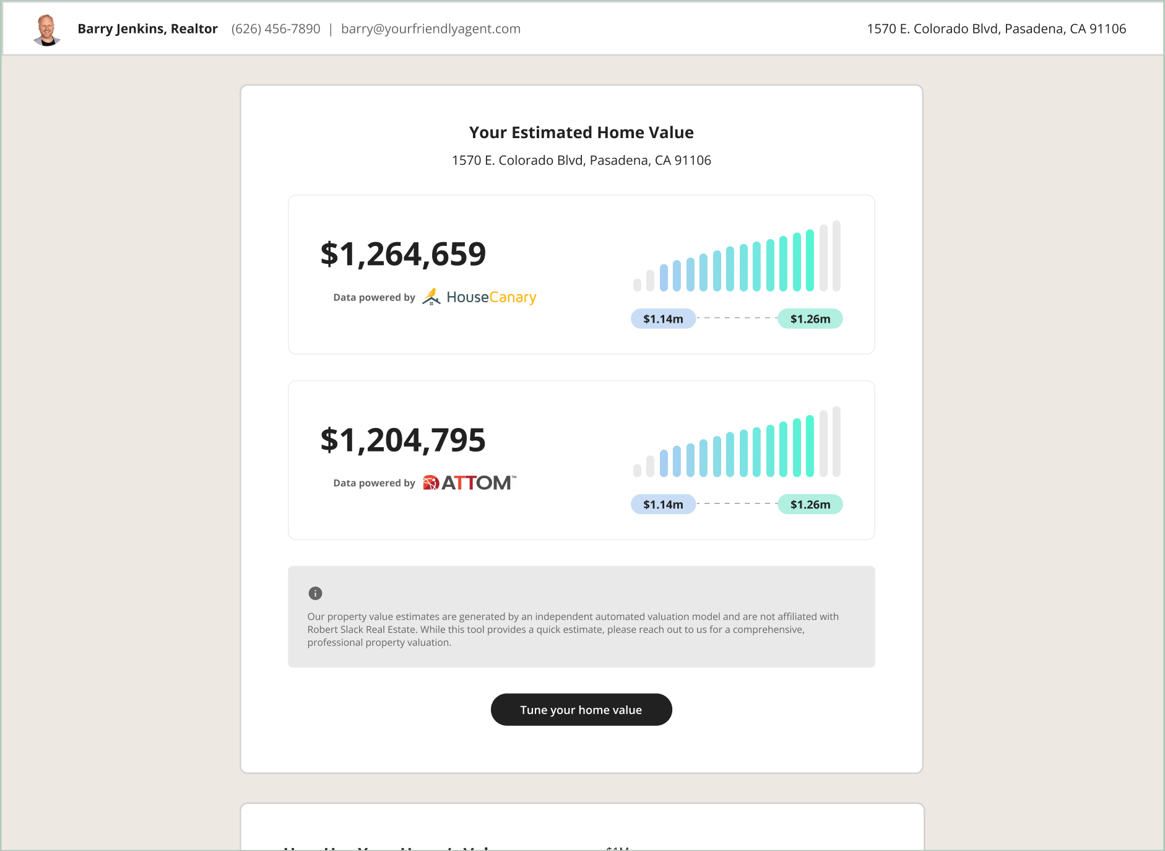Image resolution: width=1165 pixels, height=851 pixels.
Task: Click the HouseCanary $1.26m high range badge
Action: point(810,319)
